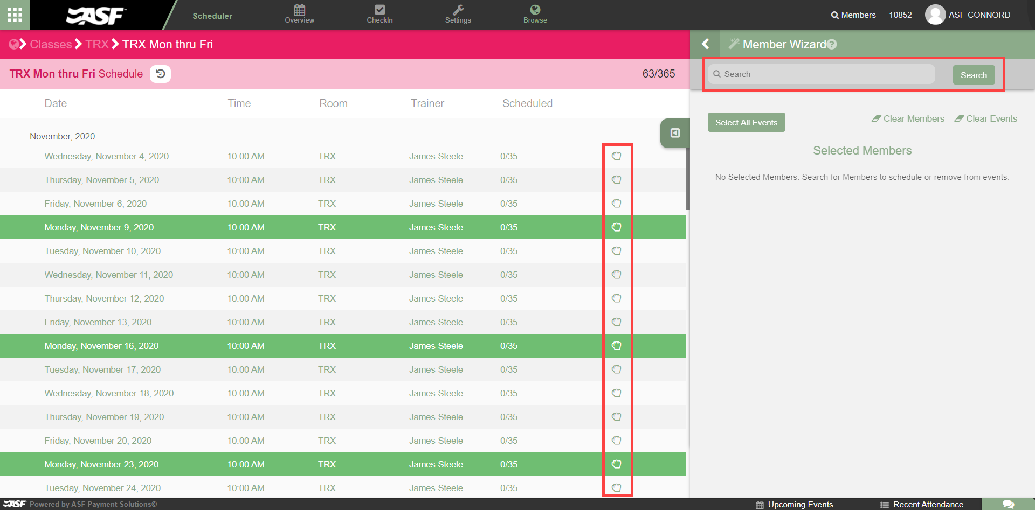Click the Trainer column header

427,103
